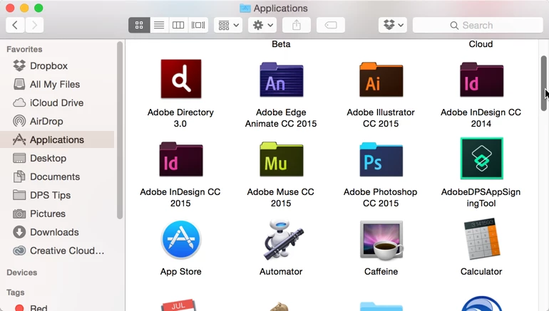This screenshot has height=311, width=549.
Task: Select All My Files in sidebar
Action: 58,84
